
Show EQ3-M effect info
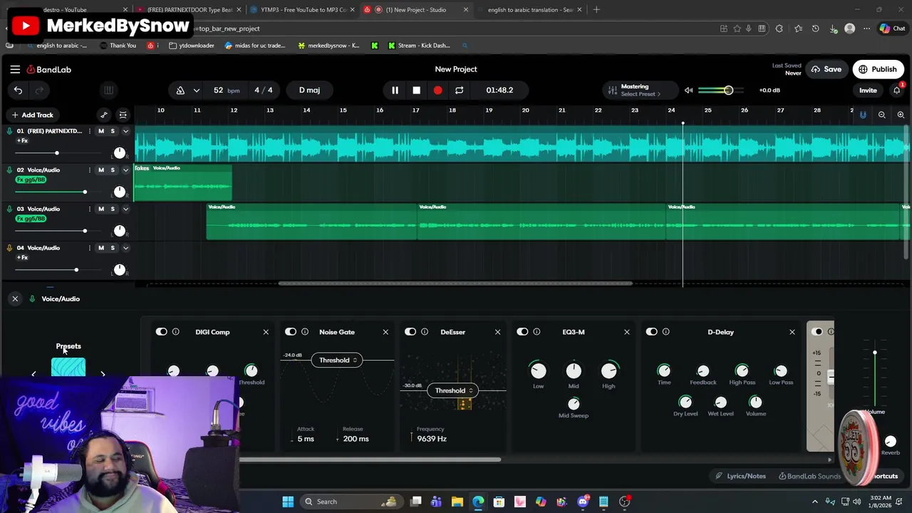537,331
